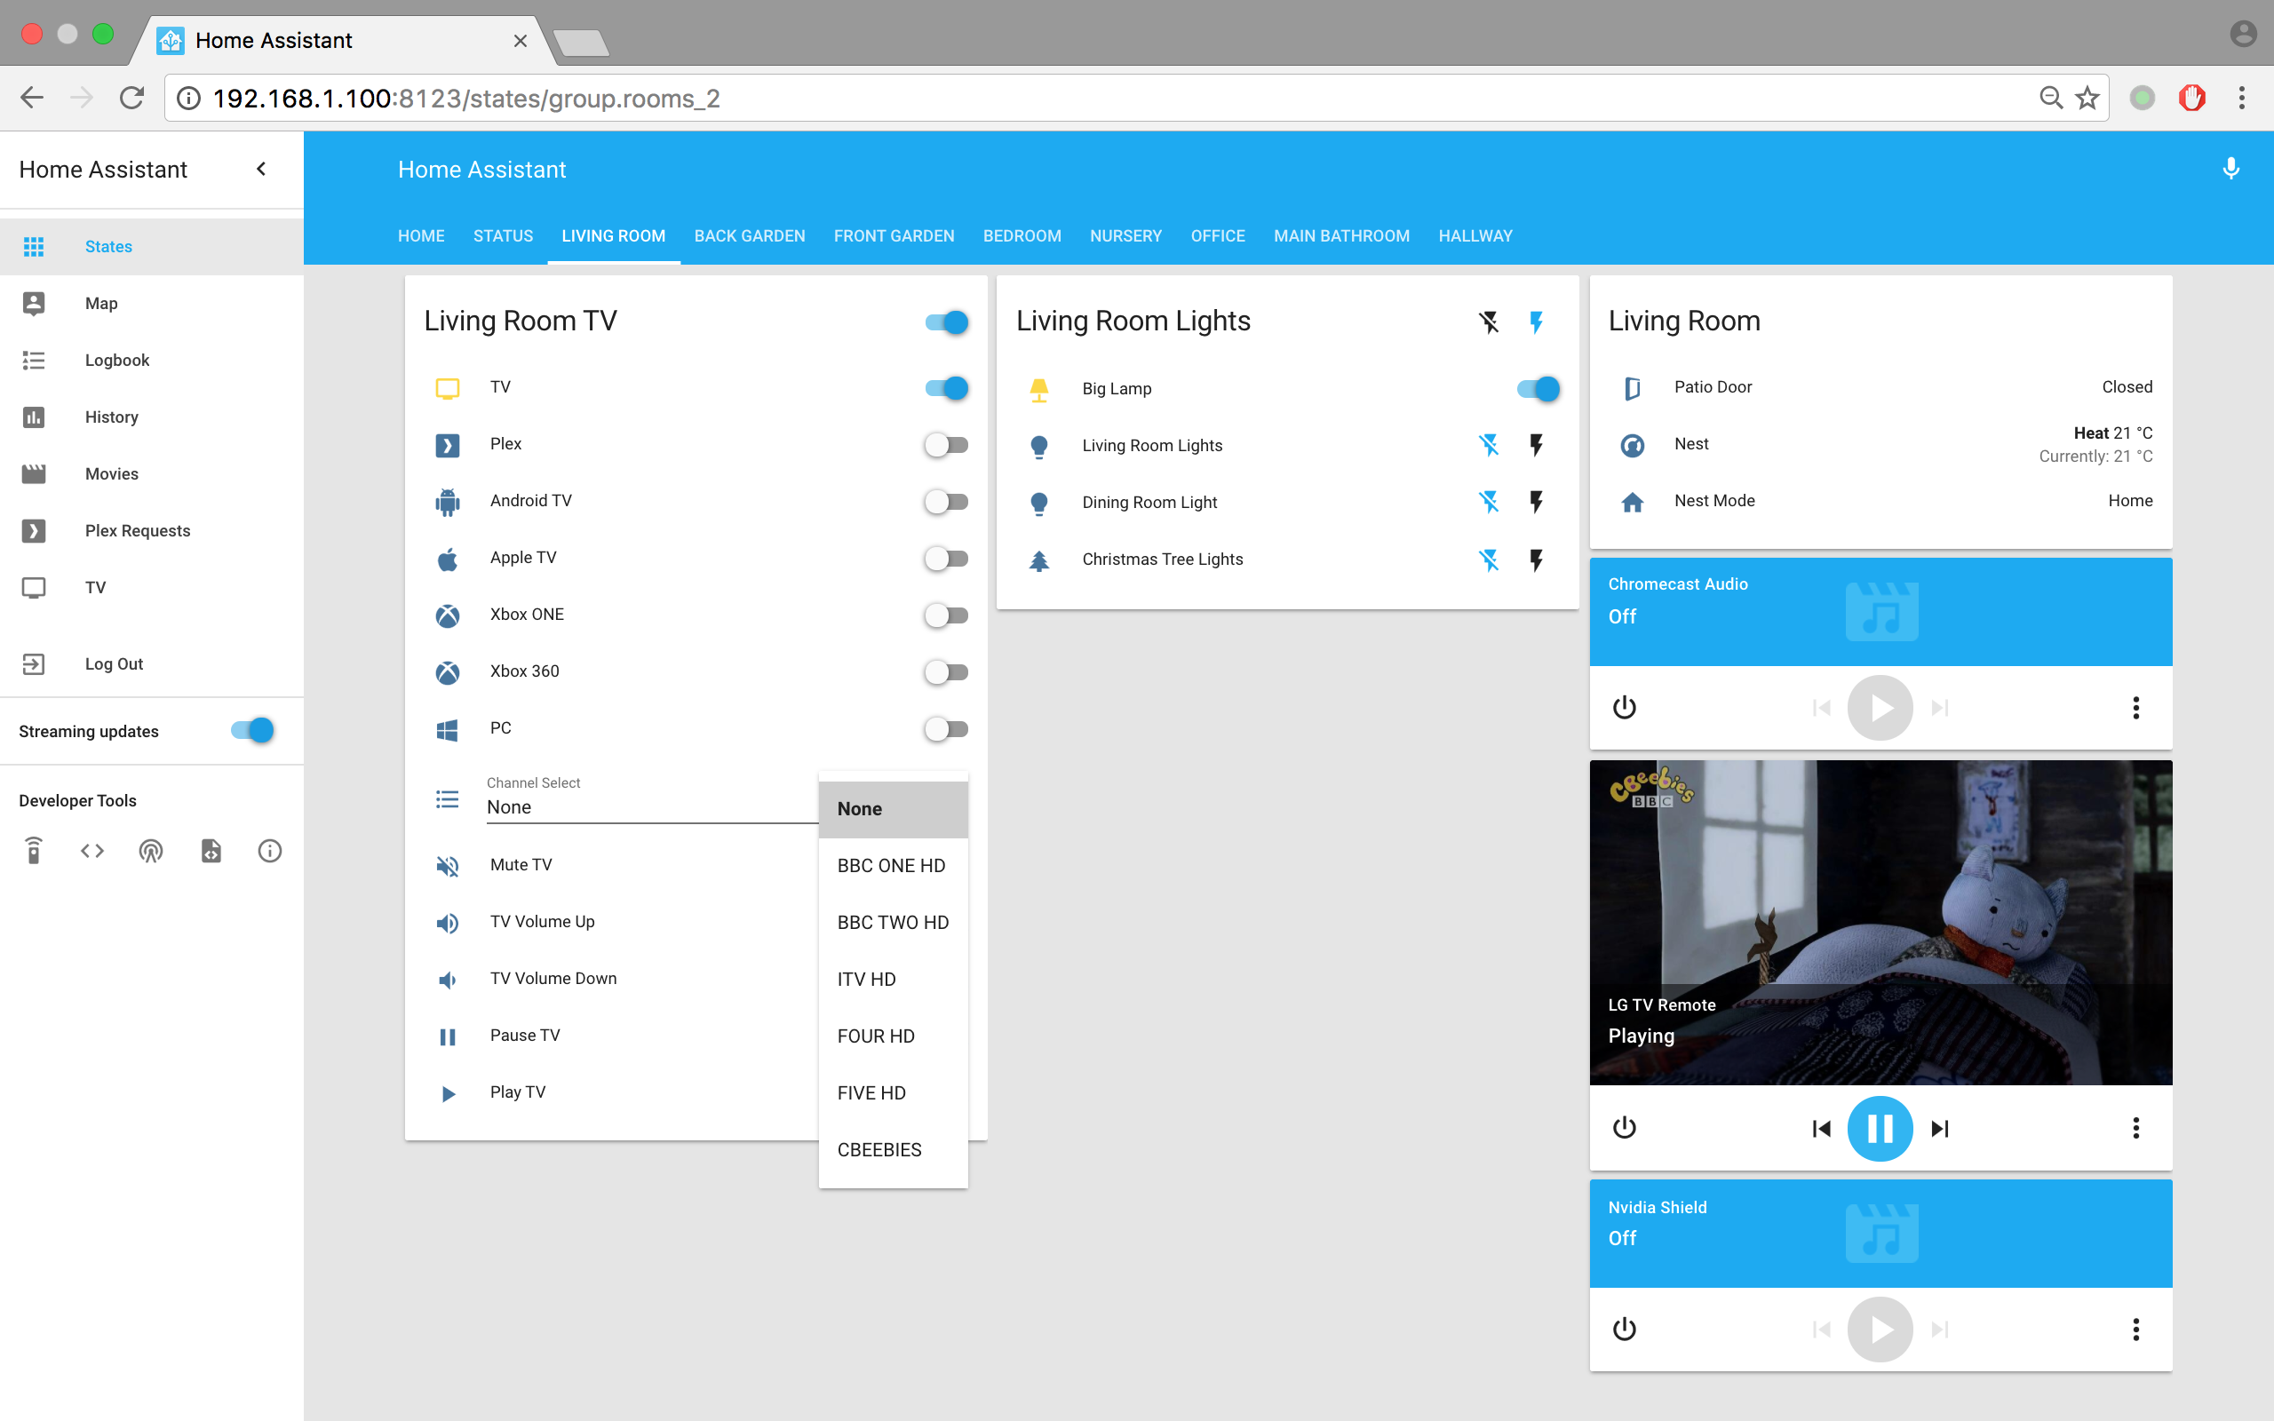2274x1421 pixels.
Task: Click the info developer tool icon
Action: point(270,852)
